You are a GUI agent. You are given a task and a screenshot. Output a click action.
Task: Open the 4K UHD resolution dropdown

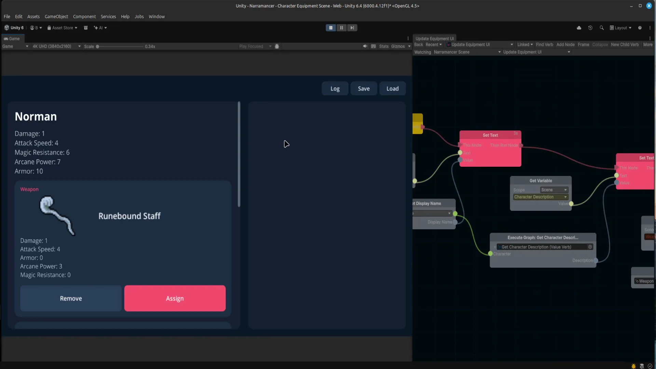[x=56, y=46]
